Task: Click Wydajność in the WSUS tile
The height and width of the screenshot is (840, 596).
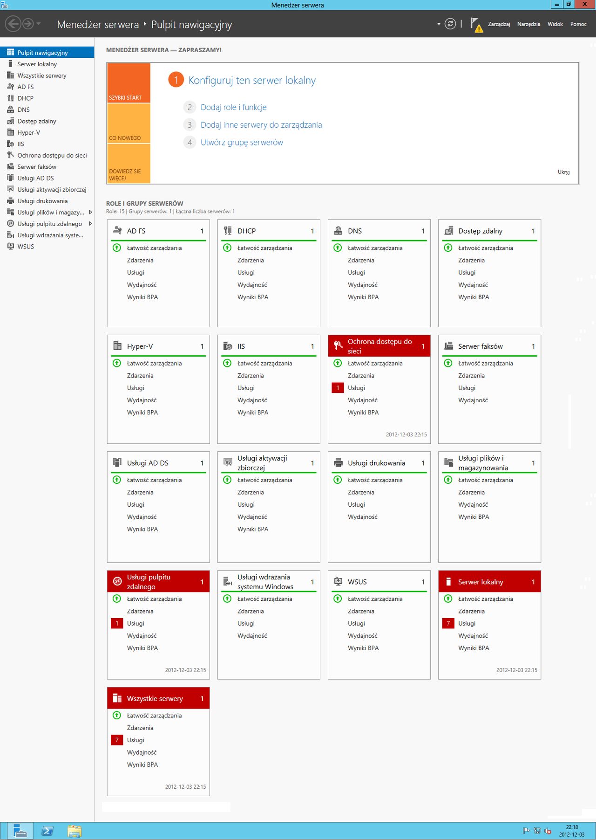Action: click(x=363, y=636)
